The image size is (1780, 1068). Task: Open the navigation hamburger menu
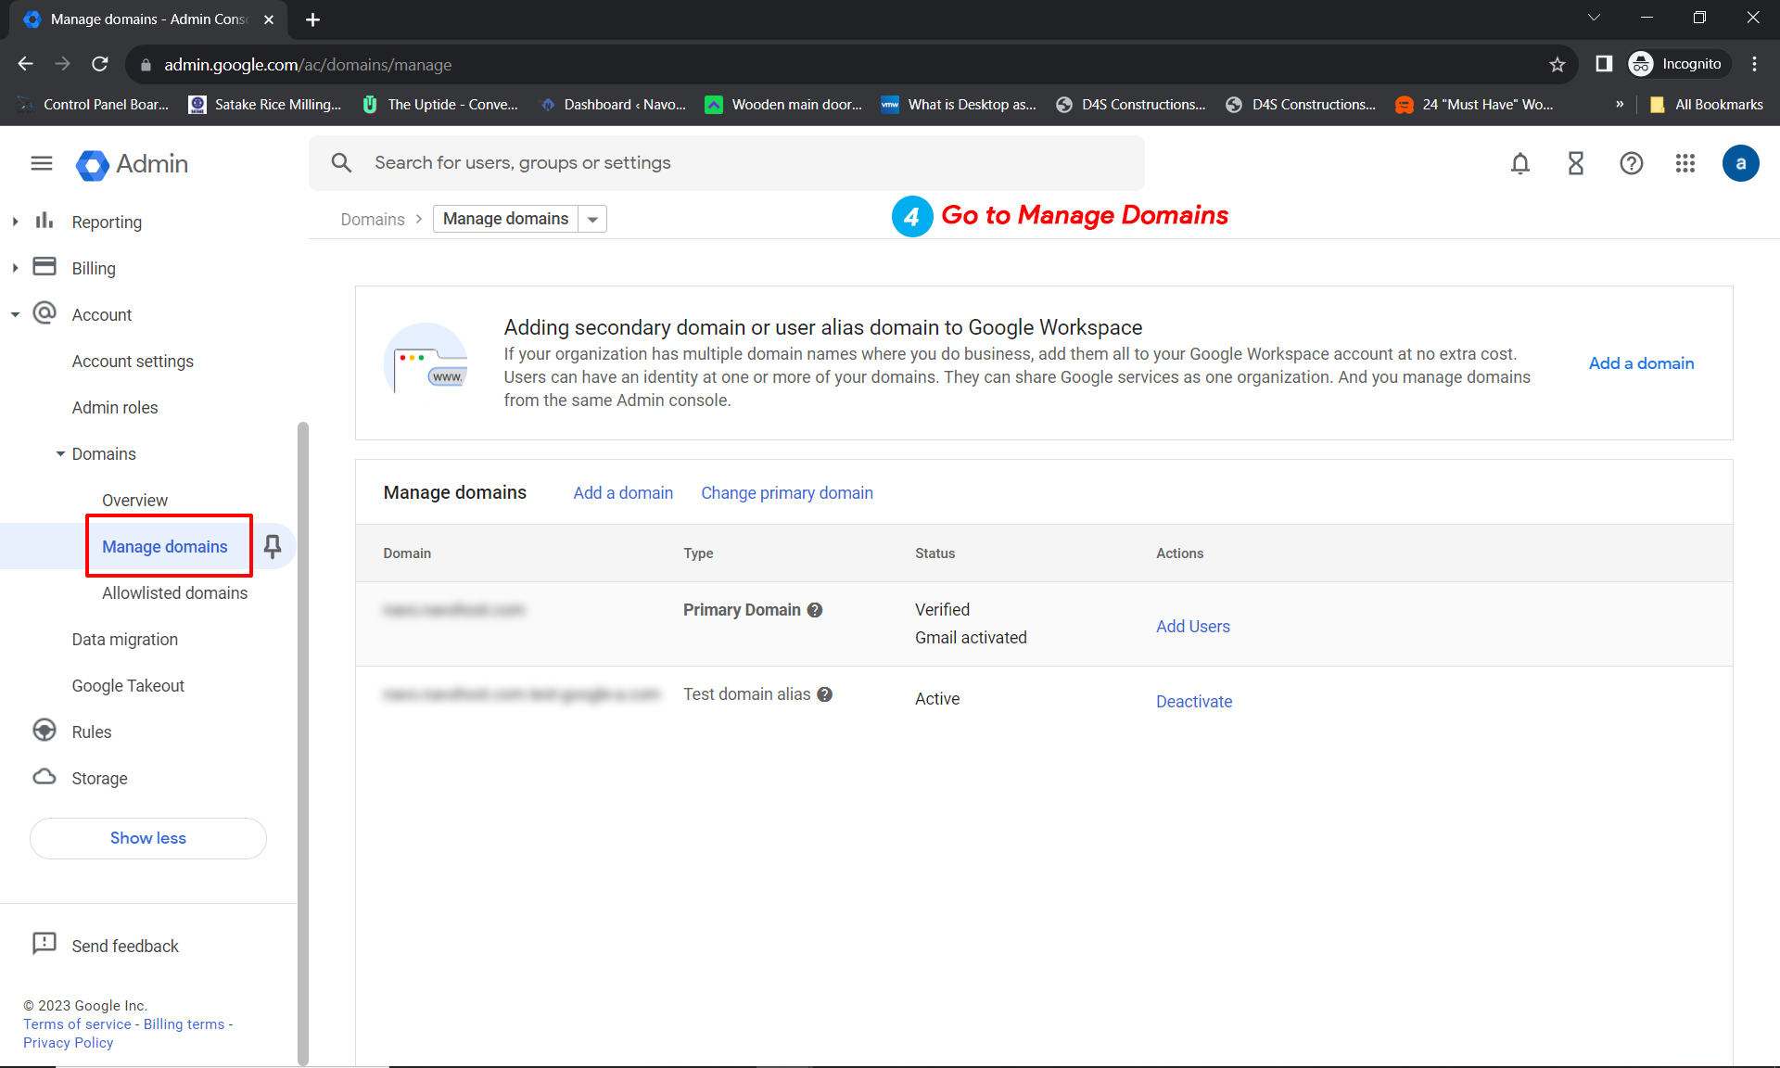(41, 162)
